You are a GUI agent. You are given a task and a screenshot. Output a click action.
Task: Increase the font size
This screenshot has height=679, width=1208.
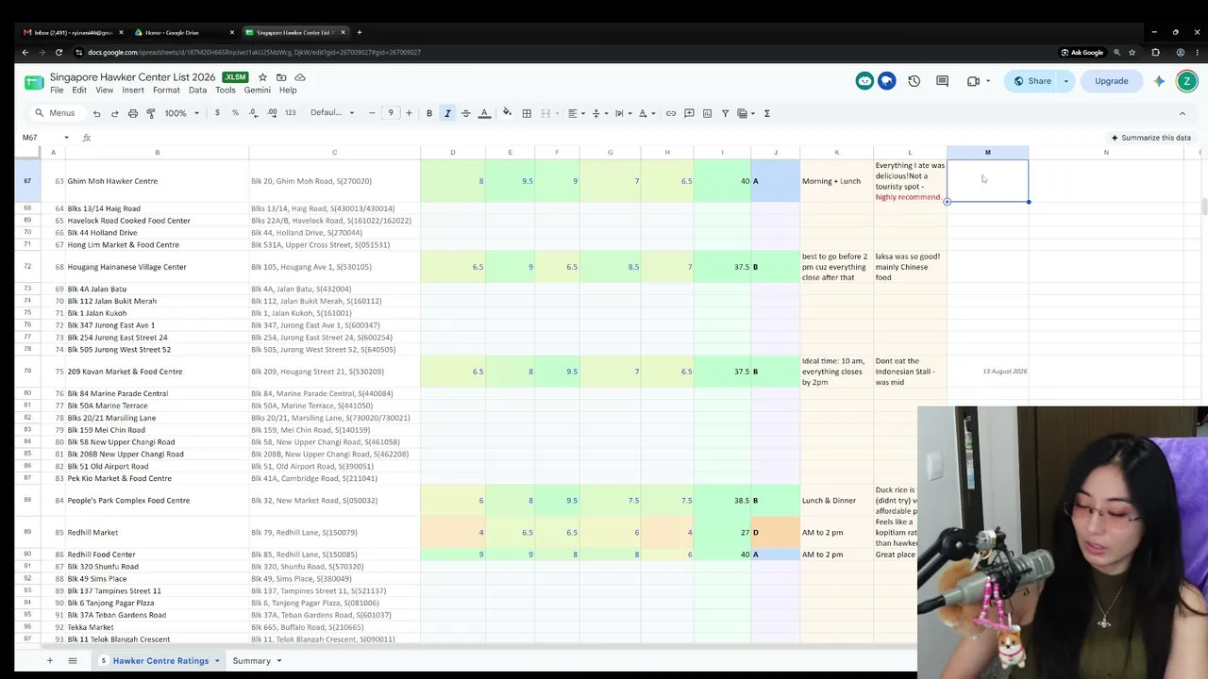[x=409, y=113]
